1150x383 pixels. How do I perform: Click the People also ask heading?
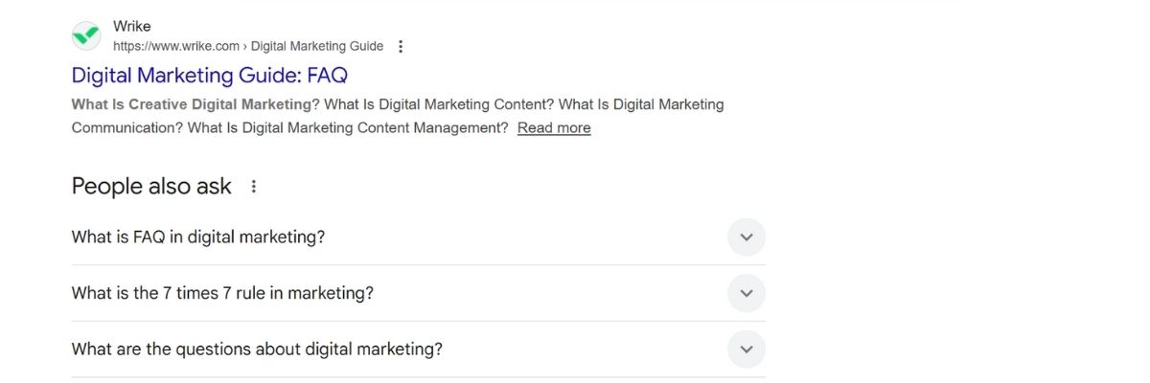151,187
